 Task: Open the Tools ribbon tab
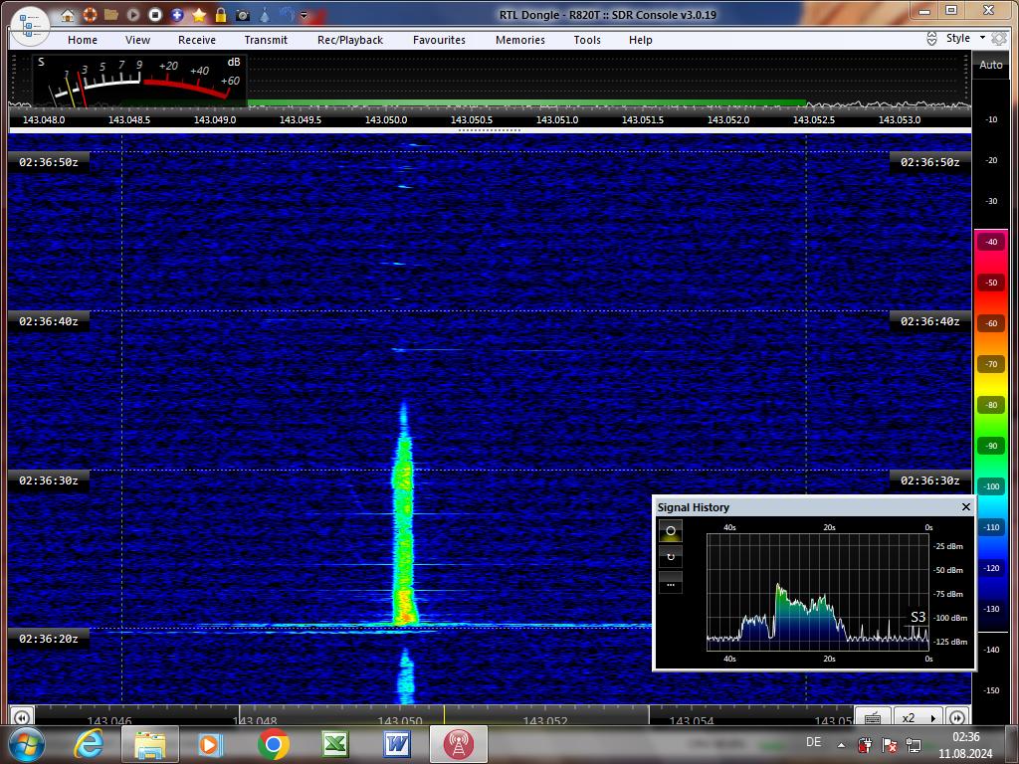click(x=587, y=40)
